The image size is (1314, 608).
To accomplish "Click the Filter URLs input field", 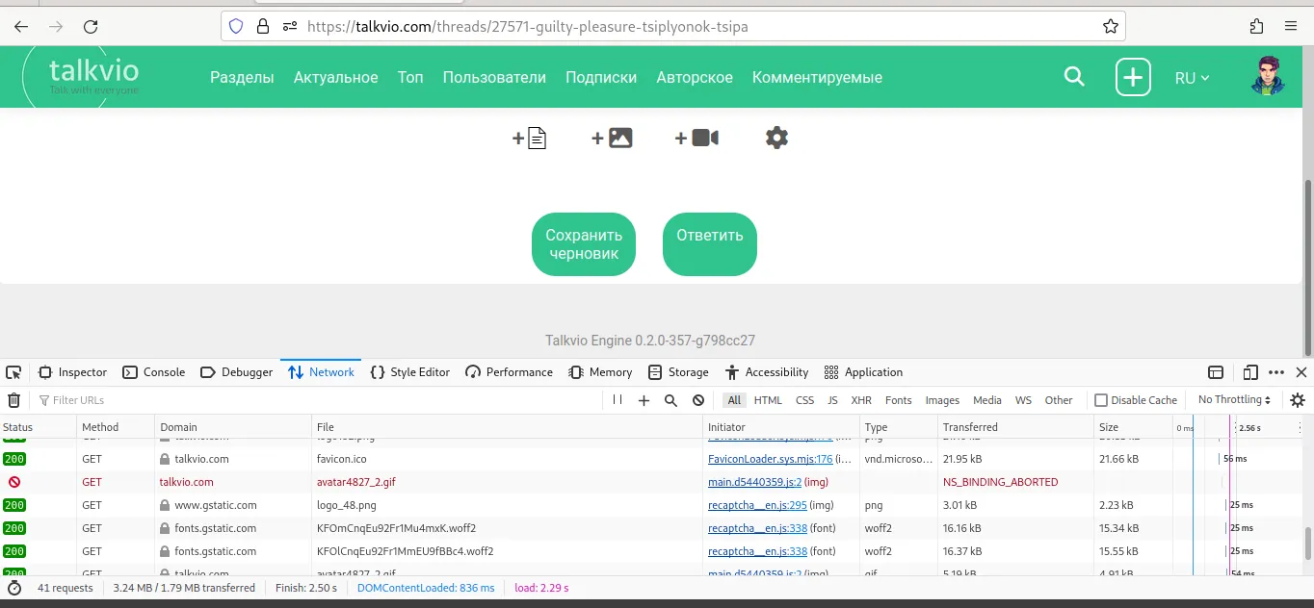I will [318, 400].
